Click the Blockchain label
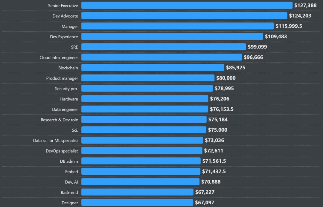323x207 pixels. [x=68, y=68]
